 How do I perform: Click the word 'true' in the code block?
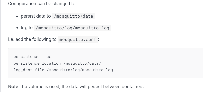46,57
